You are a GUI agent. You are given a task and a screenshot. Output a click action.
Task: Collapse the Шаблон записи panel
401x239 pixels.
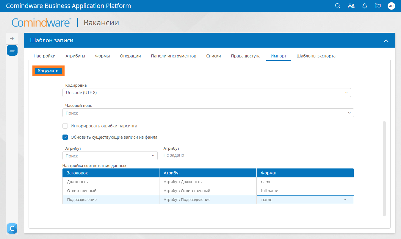pos(386,40)
